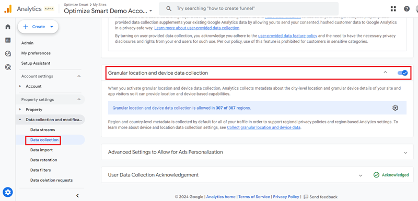
Task: Open the Create dropdown button
Action: coord(38,27)
